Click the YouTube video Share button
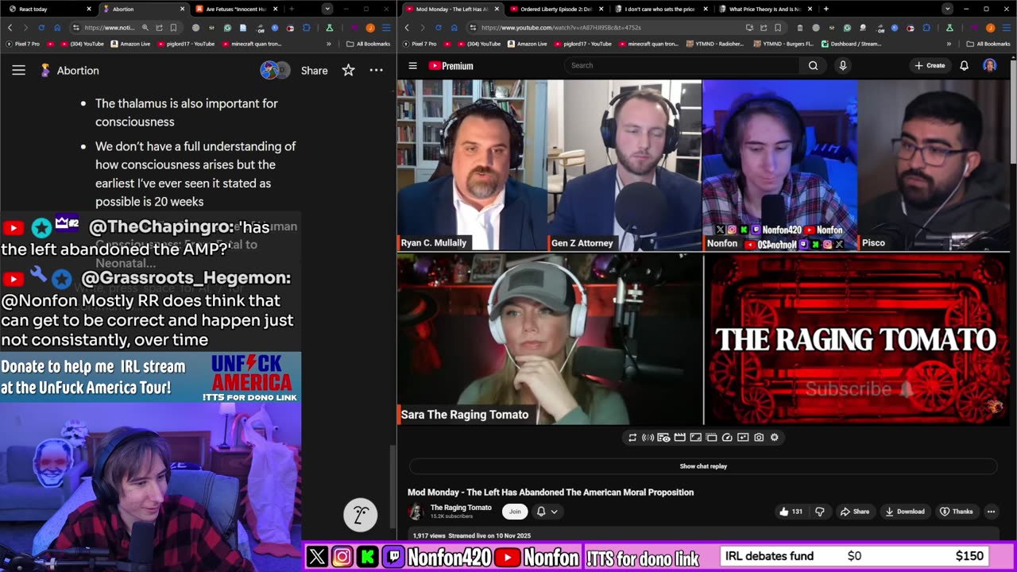This screenshot has width=1017, height=572. click(855, 512)
